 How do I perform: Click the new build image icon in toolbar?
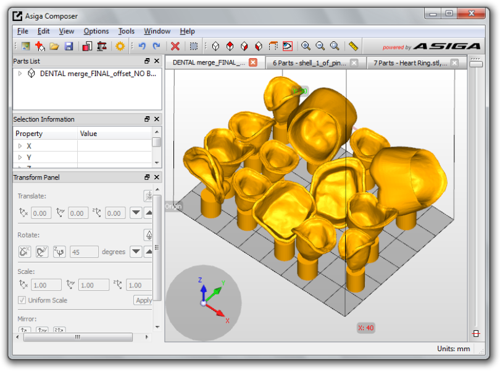[x=26, y=46]
